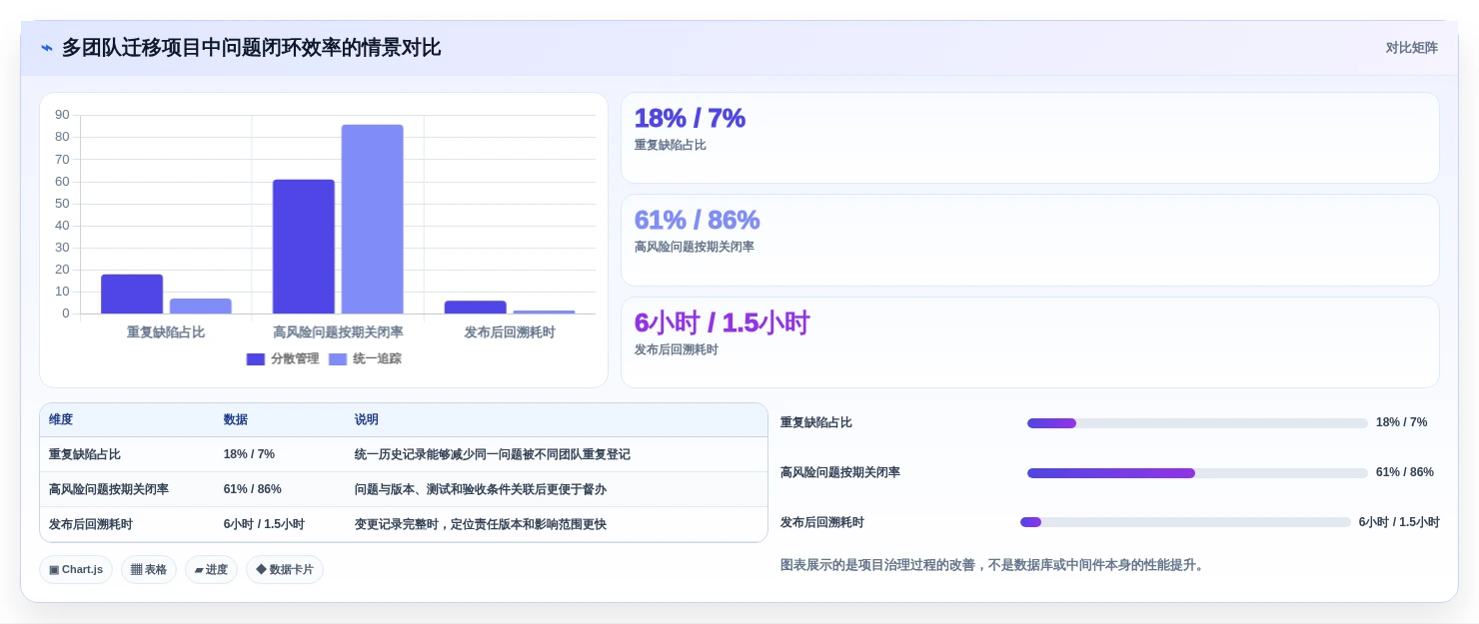Click the 数据 table column header
The width and height of the screenshot is (1479, 624).
(236, 419)
